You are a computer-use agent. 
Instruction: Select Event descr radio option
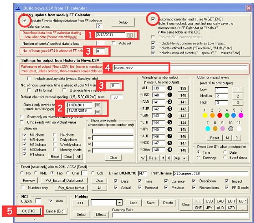(225, 157)
